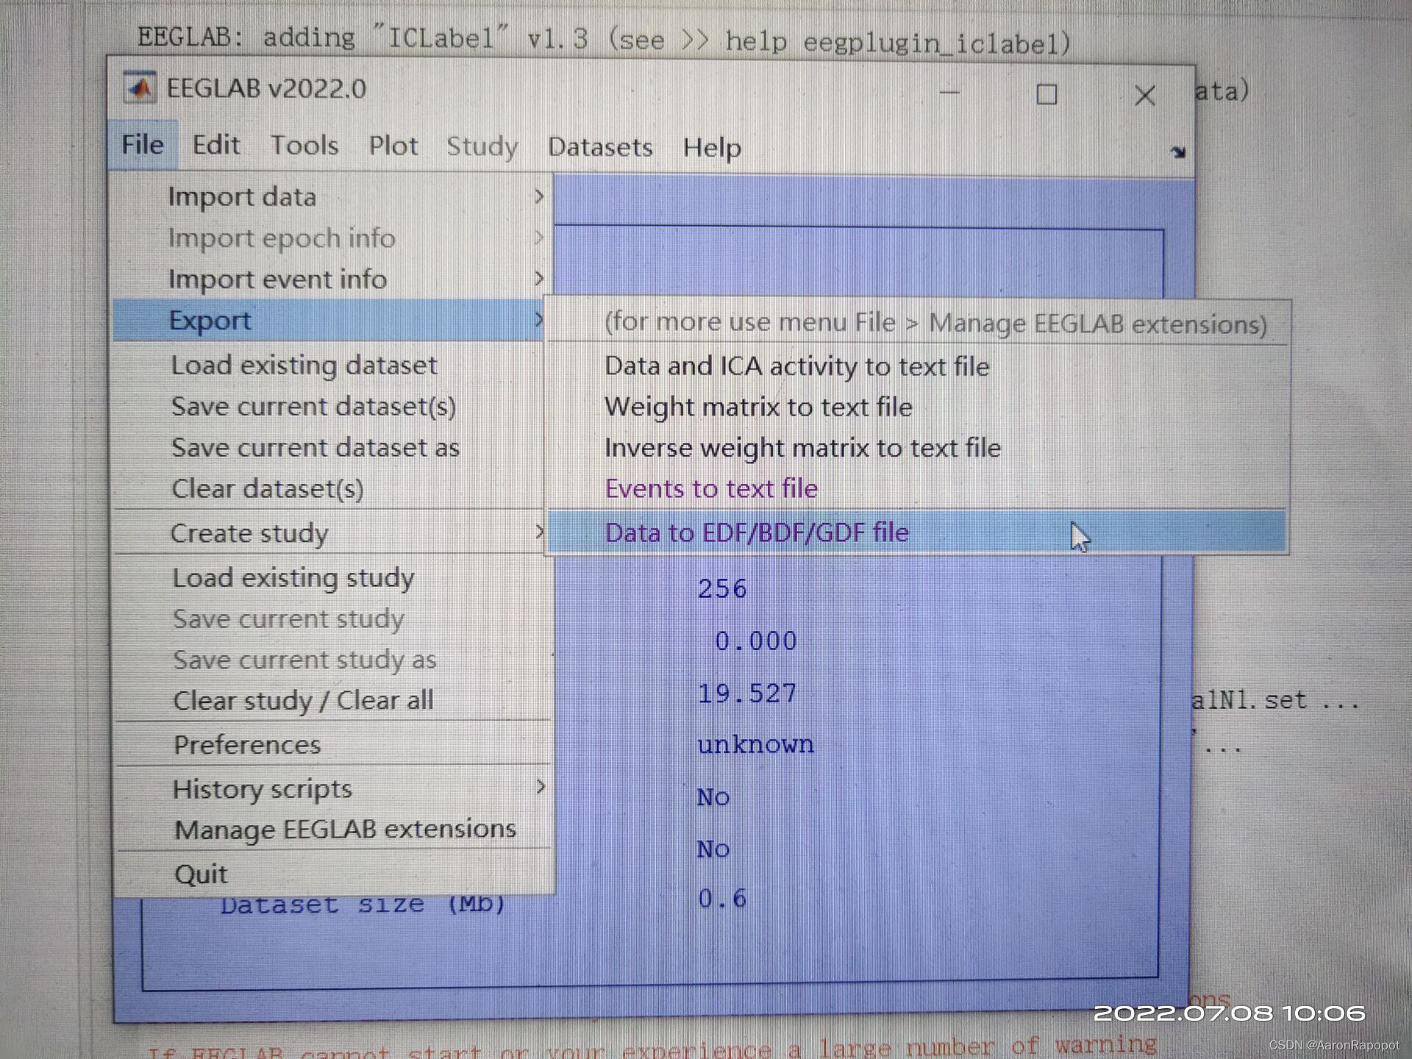Screen dimensions: 1412x1059
Task: Open Preferences from File menu
Action: [x=332, y=744]
